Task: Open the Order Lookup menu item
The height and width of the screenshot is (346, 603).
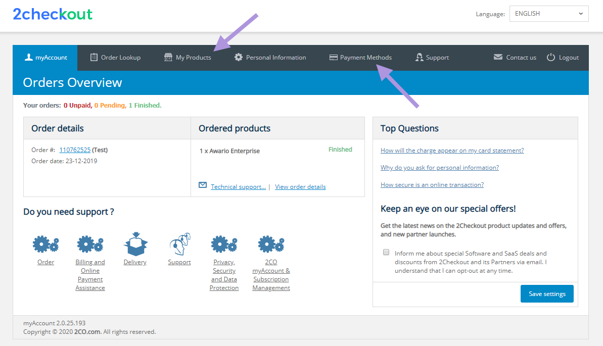Action: coord(115,58)
